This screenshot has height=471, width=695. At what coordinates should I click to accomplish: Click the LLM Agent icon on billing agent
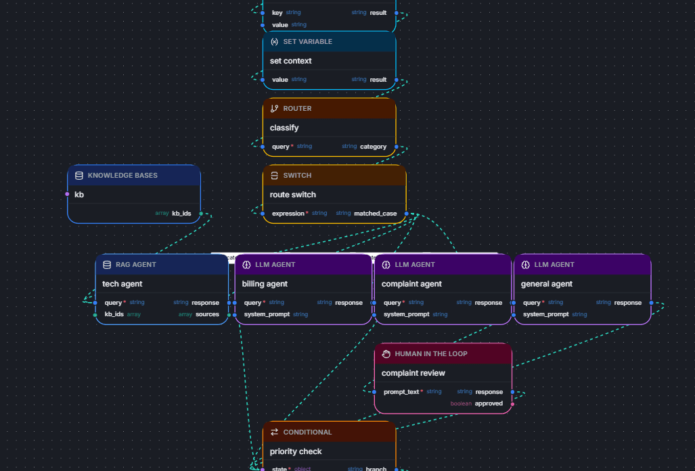click(246, 264)
